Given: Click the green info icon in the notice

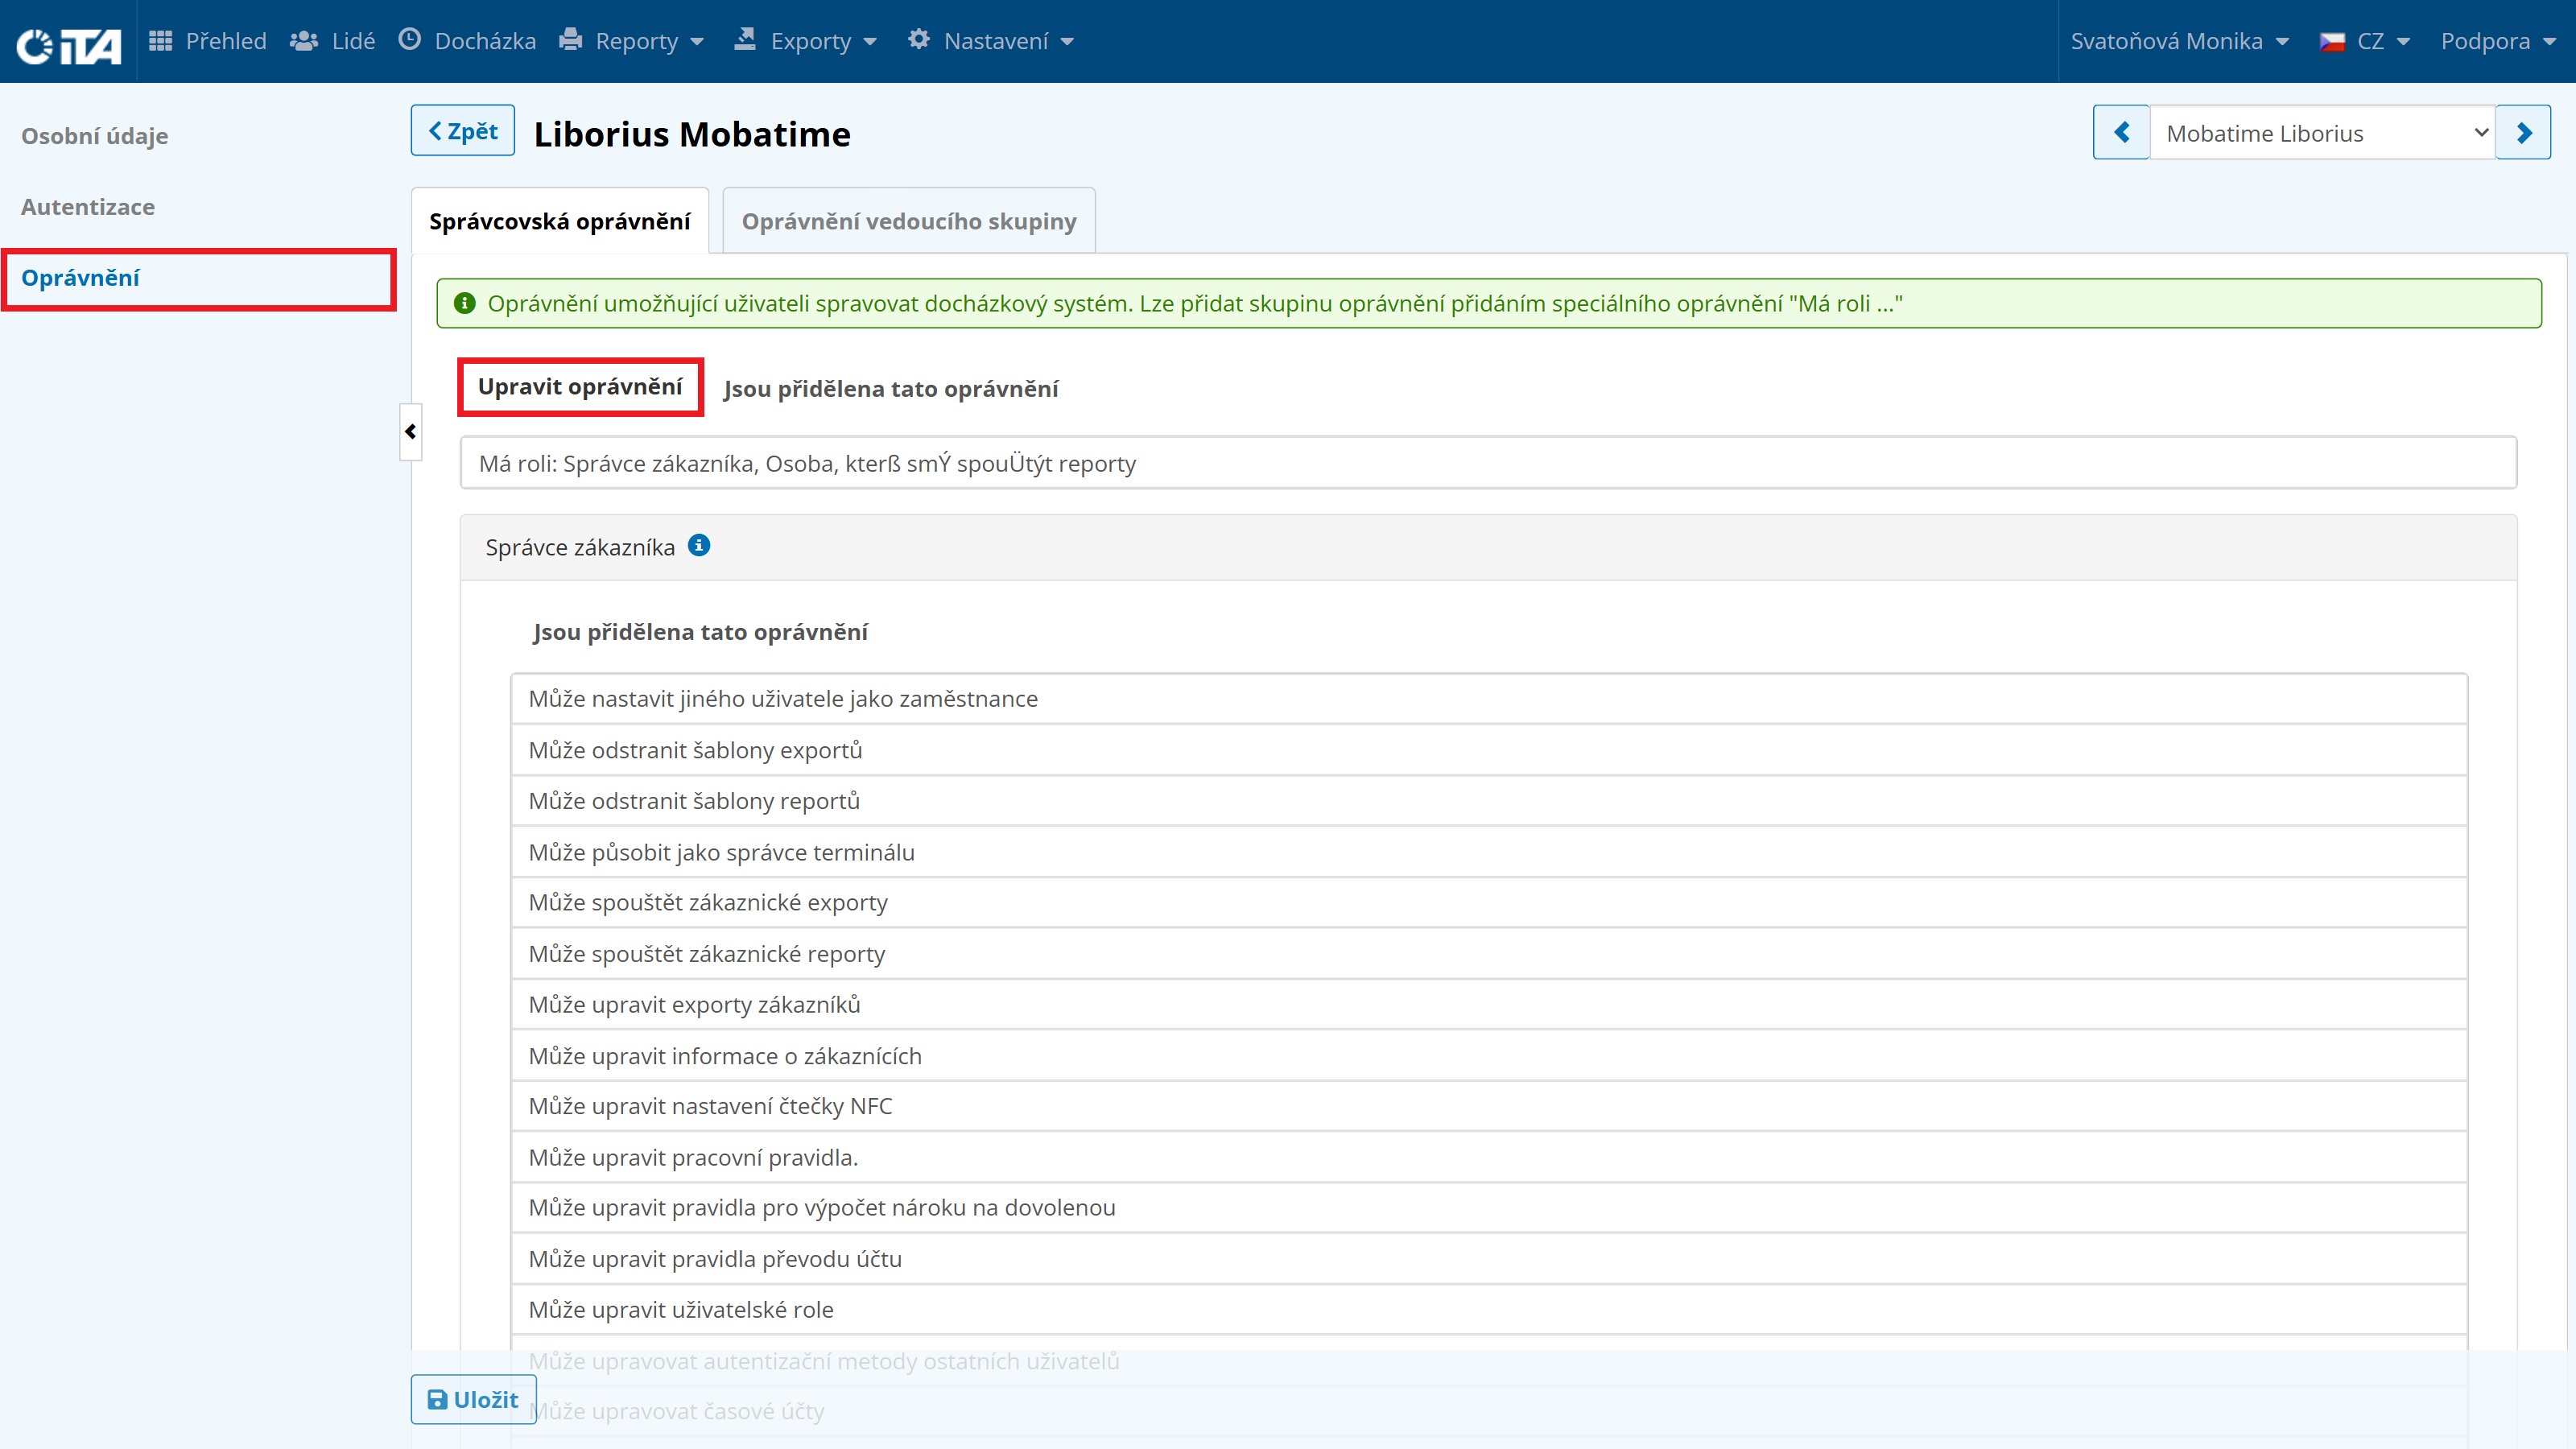Looking at the screenshot, I should point(465,303).
